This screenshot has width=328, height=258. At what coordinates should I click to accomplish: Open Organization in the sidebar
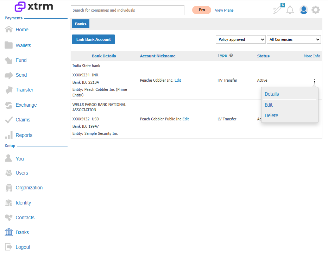point(29,188)
